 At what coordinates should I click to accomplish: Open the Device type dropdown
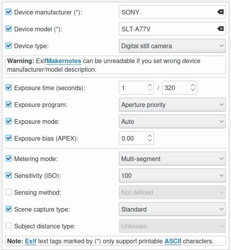point(172,46)
